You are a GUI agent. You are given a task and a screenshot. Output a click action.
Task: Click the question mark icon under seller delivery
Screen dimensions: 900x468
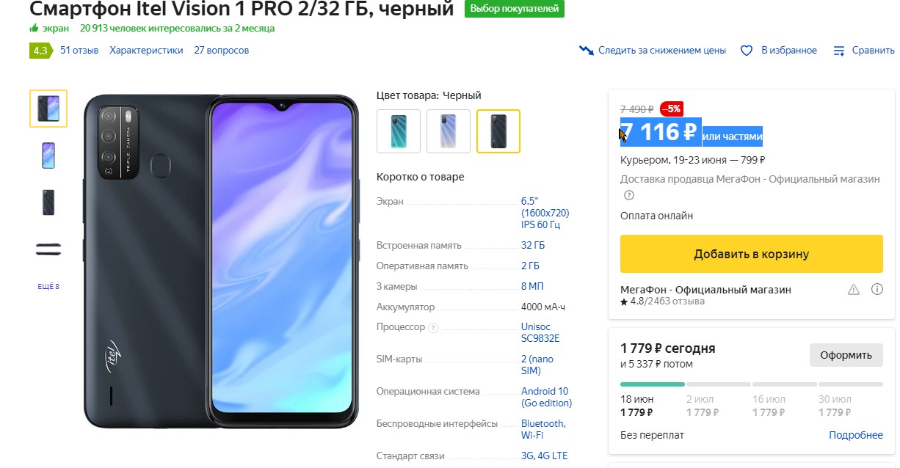629,195
